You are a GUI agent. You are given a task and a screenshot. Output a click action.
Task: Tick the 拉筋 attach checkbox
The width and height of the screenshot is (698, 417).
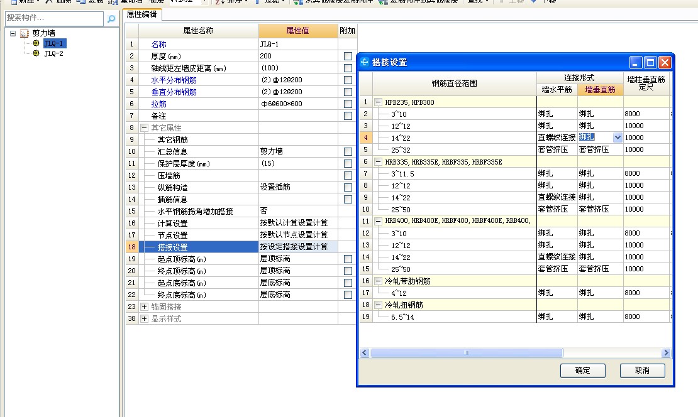pos(348,104)
